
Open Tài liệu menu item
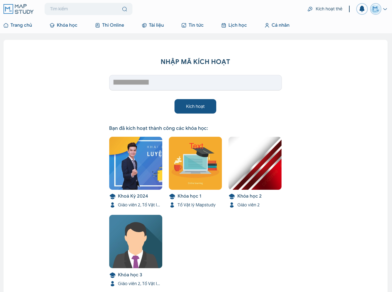pyautogui.click(x=153, y=25)
